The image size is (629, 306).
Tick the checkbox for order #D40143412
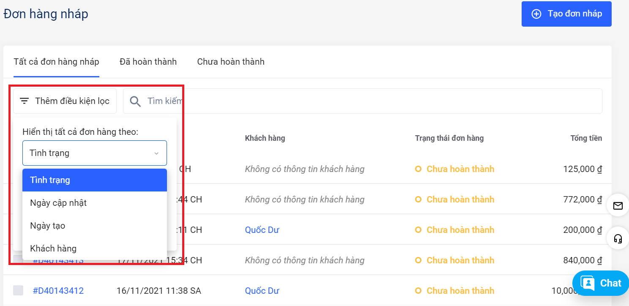pyautogui.click(x=18, y=290)
